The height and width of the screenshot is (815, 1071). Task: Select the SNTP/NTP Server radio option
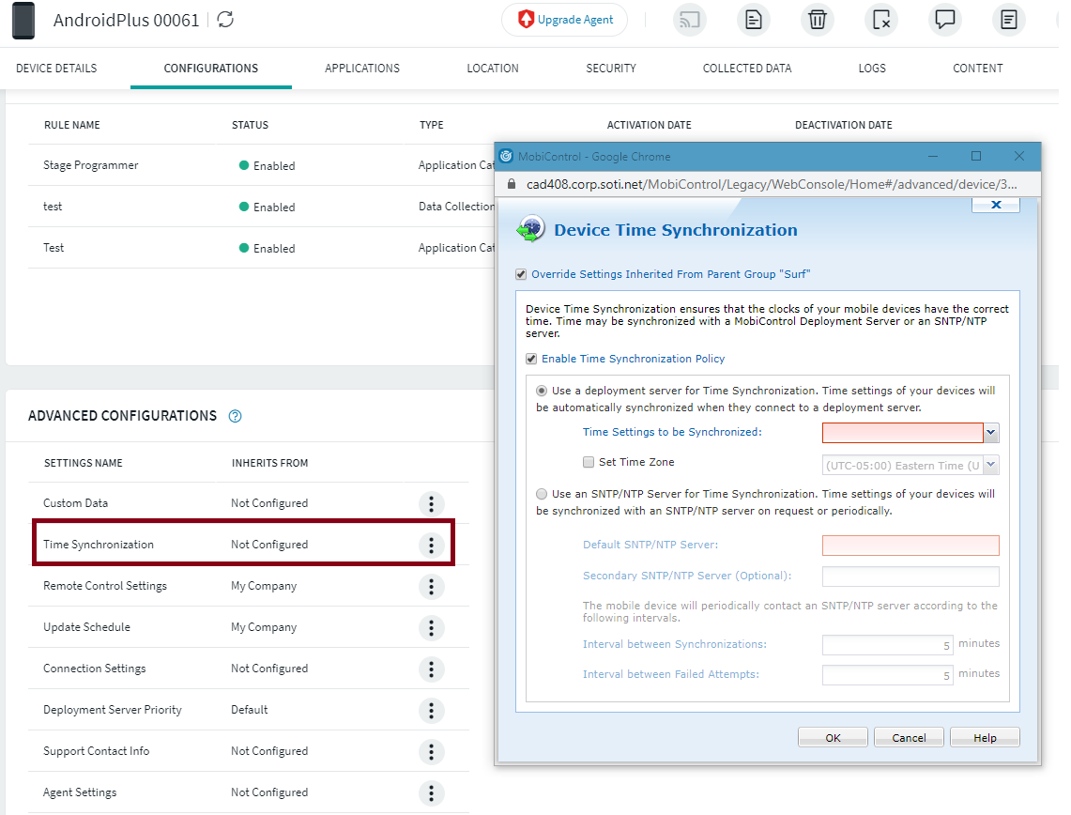[x=542, y=494]
